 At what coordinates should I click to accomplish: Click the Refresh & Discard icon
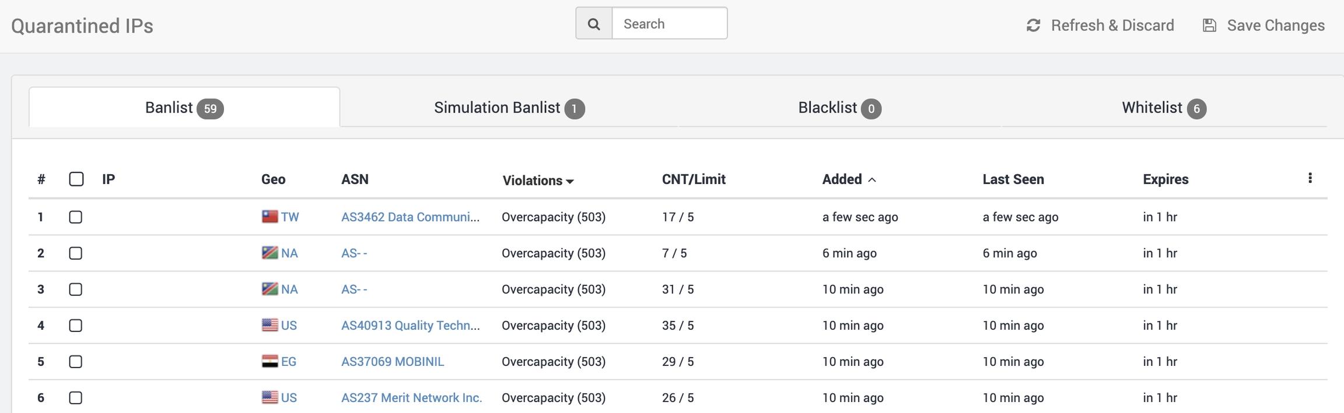[1033, 26]
